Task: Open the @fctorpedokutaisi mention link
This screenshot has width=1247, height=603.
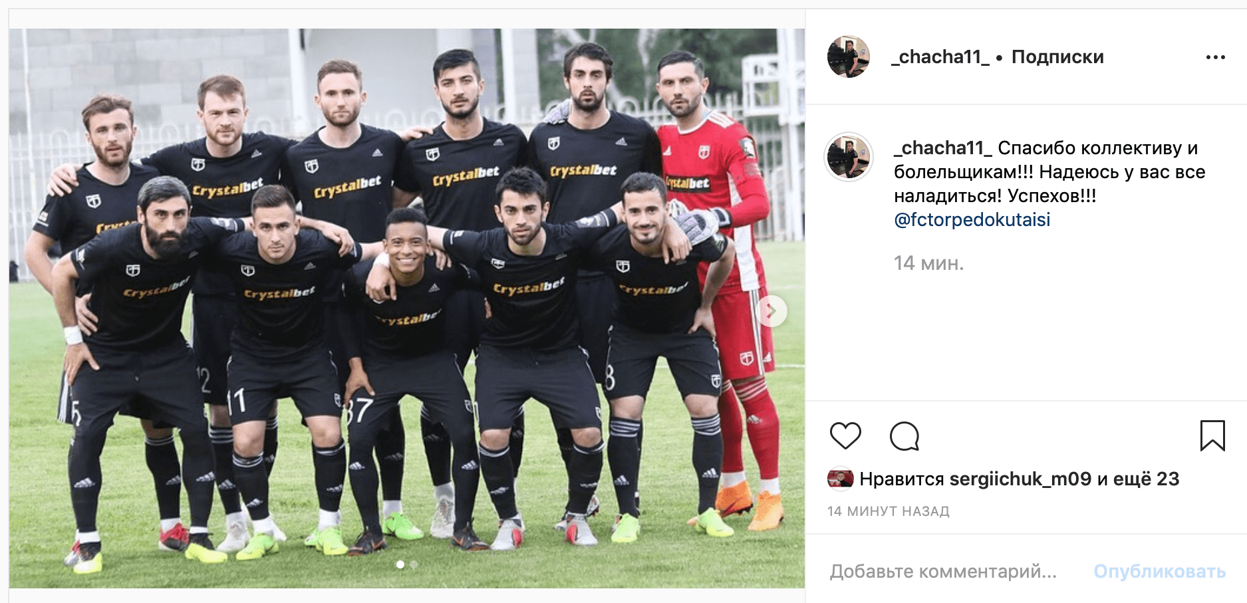Action: pyautogui.click(x=972, y=219)
